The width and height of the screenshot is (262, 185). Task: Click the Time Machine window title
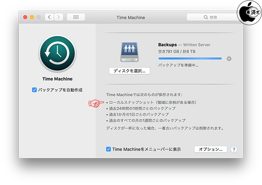131,18
